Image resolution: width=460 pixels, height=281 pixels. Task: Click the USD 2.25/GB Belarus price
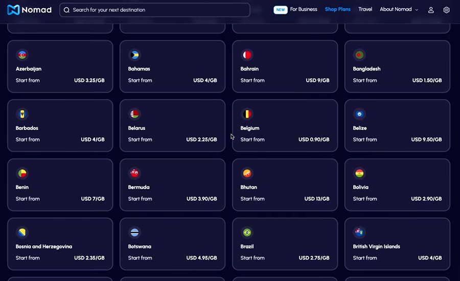[201, 139]
